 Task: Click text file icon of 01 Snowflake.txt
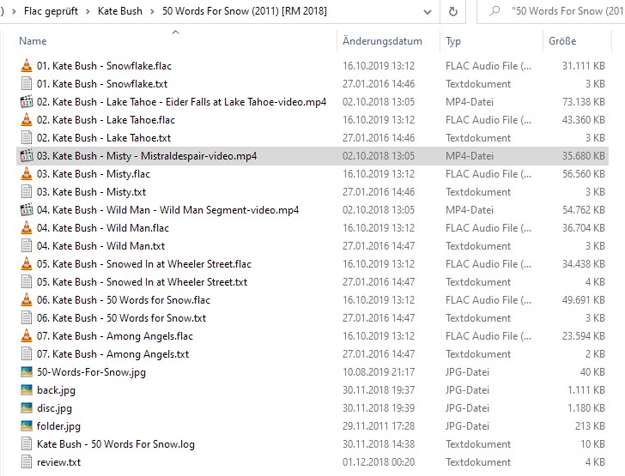[27, 84]
